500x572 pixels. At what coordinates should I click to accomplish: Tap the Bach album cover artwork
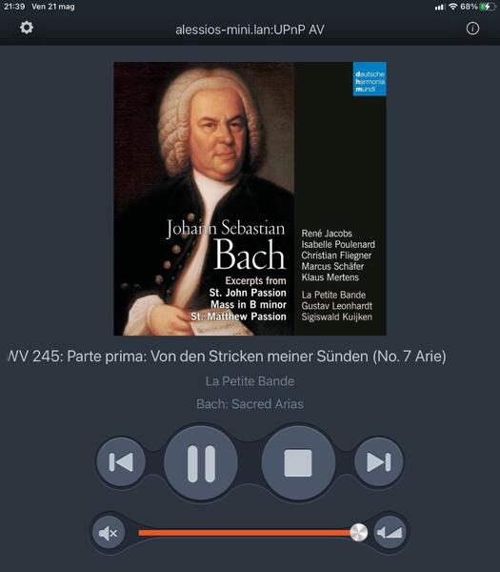pos(250,199)
